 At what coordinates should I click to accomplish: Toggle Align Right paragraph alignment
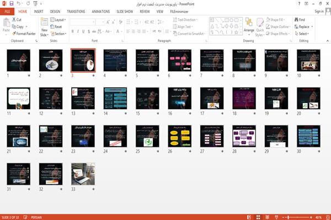click(138, 31)
